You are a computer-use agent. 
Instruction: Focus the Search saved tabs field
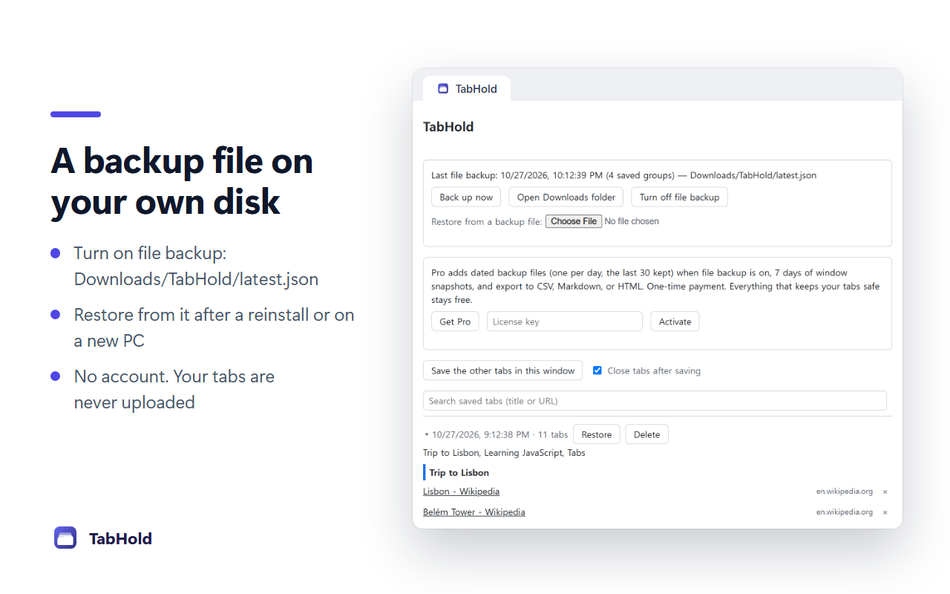655,401
